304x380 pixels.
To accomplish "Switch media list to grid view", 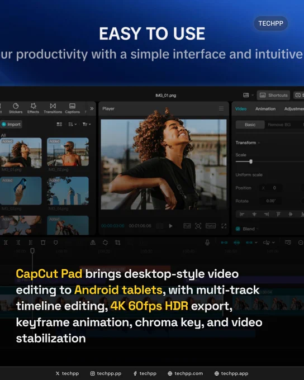I will coord(59,124).
